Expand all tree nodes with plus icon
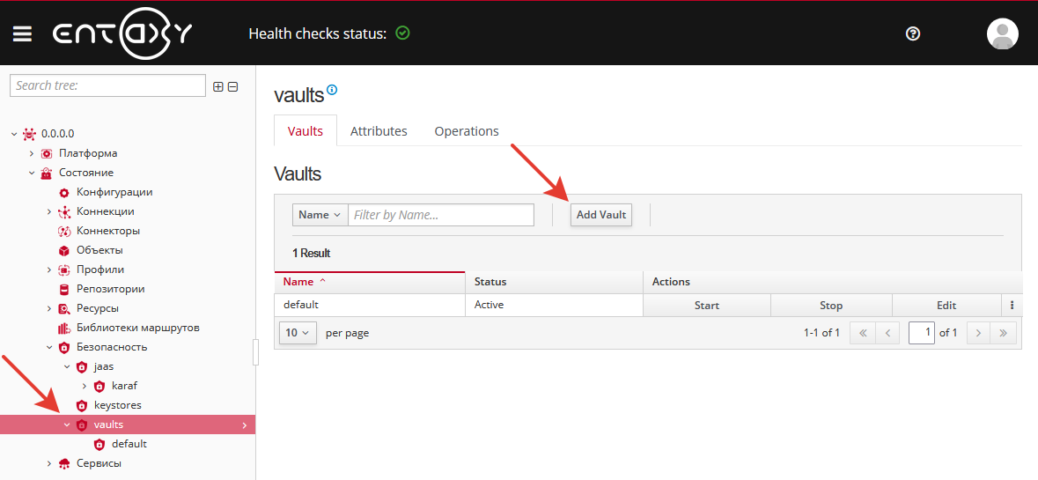 218,86
